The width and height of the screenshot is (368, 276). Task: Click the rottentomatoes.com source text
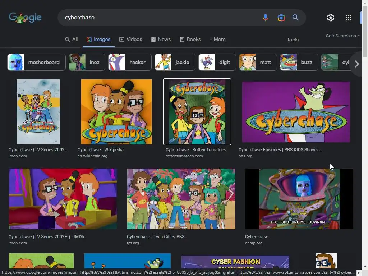click(x=184, y=156)
